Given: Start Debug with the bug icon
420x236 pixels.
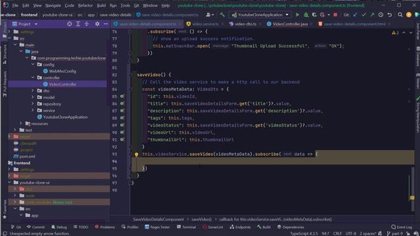Looking at the screenshot, I should tap(306, 15).
